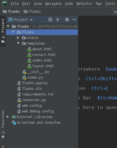The image size is (117, 148).
Task: Click the __init__.py Python file icon
Action: click(x=24, y=72)
